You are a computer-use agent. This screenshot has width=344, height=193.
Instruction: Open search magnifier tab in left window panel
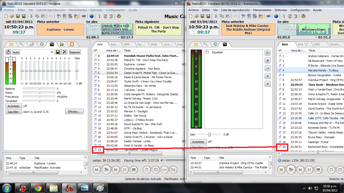[x=22, y=44]
